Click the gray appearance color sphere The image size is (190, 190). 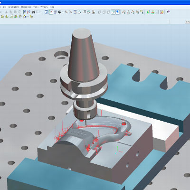click(x=60, y=12)
